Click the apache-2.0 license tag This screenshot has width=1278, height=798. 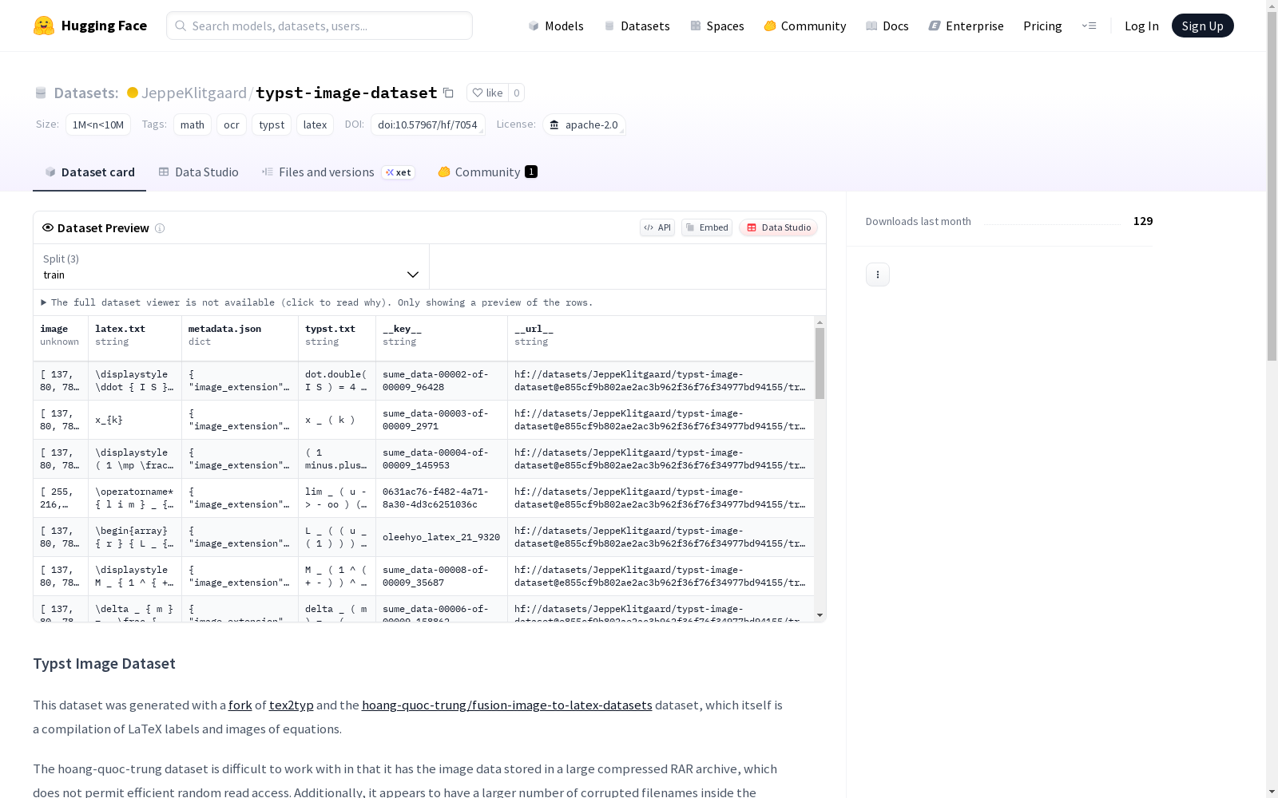[x=584, y=124]
